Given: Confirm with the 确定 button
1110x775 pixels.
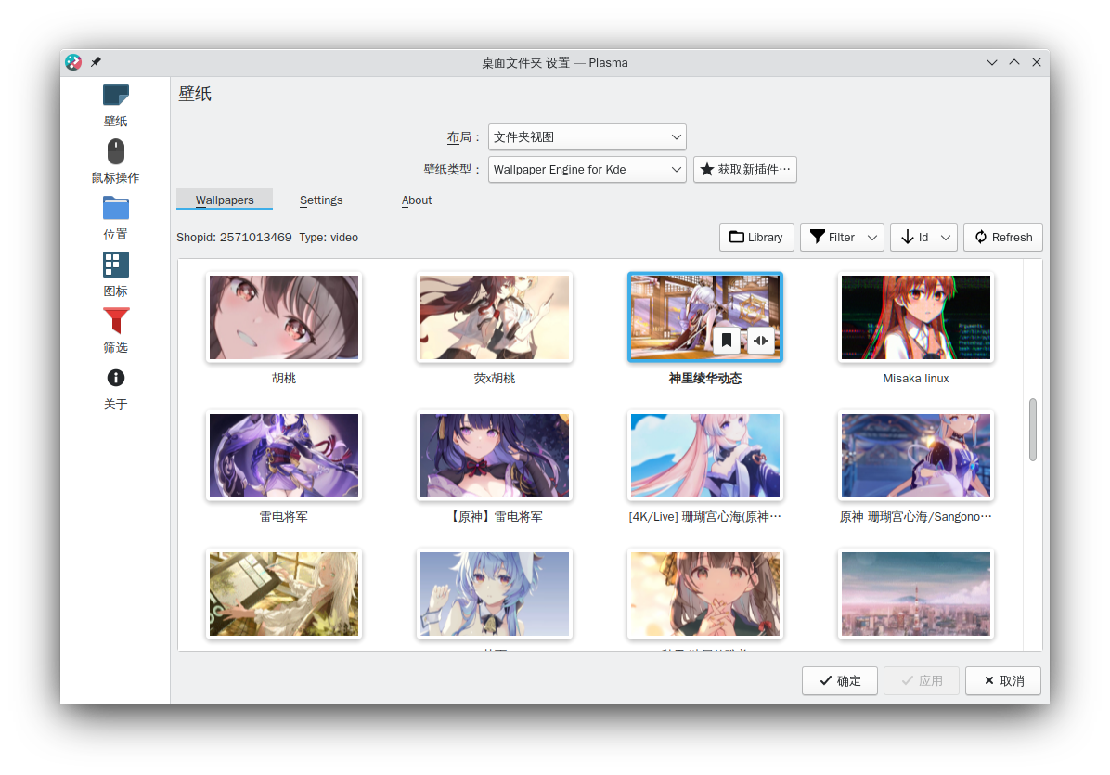Looking at the screenshot, I should (x=840, y=681).
